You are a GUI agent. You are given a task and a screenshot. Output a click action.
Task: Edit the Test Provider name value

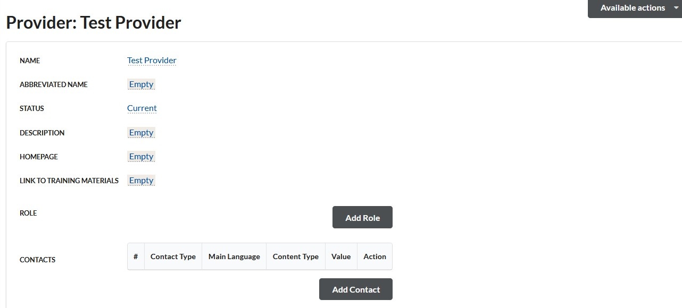152,61
